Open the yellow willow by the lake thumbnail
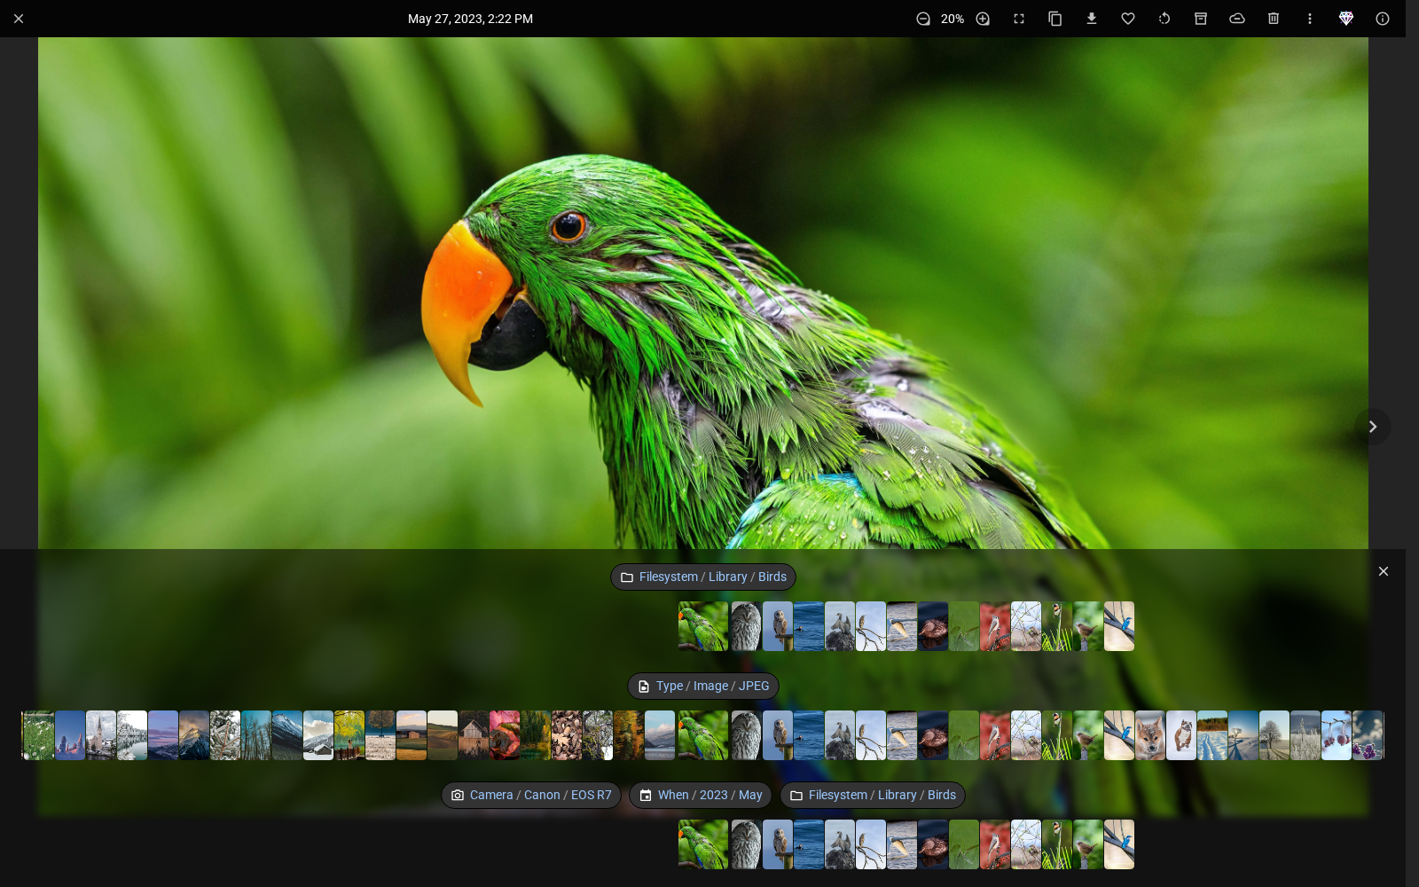 (349, 735)
